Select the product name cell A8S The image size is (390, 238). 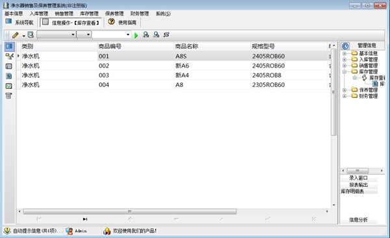pyautogui.click(x=212, y=56)
